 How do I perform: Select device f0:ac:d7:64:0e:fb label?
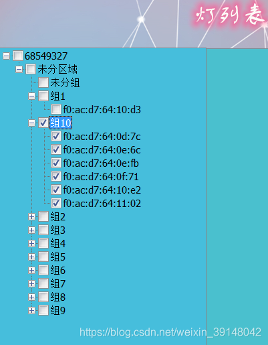coord(101,163)
